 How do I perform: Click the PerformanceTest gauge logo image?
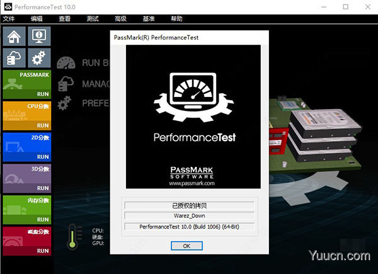(193, 96)
